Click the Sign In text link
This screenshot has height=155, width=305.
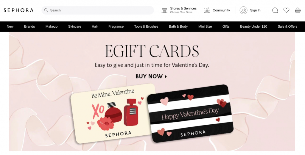tap(255, 10)
